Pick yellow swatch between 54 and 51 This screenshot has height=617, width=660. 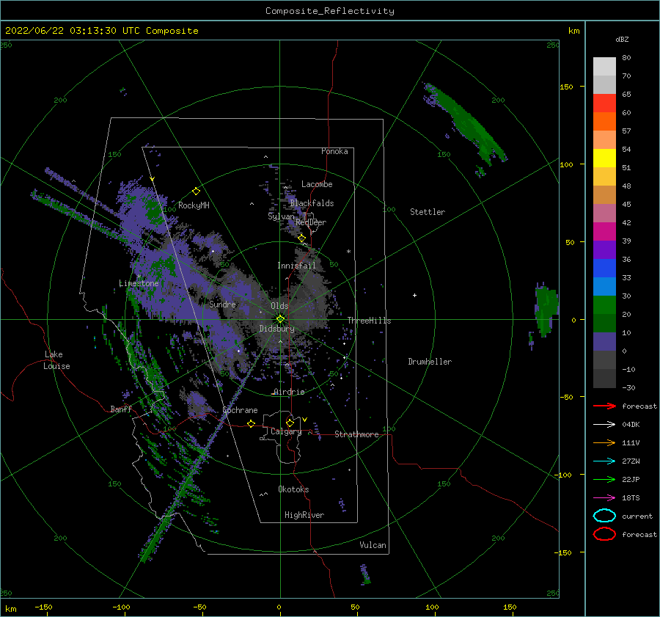[x=604, y=158]
